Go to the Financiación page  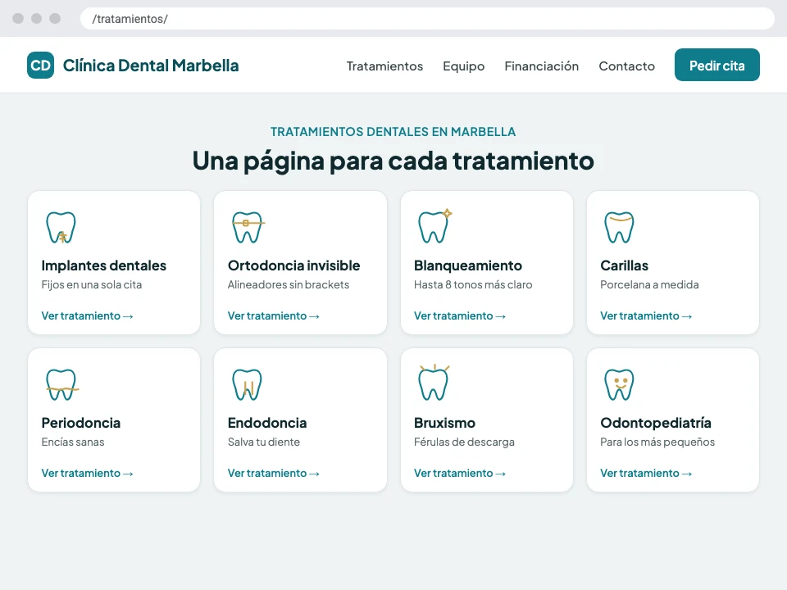tap(542, 66)
